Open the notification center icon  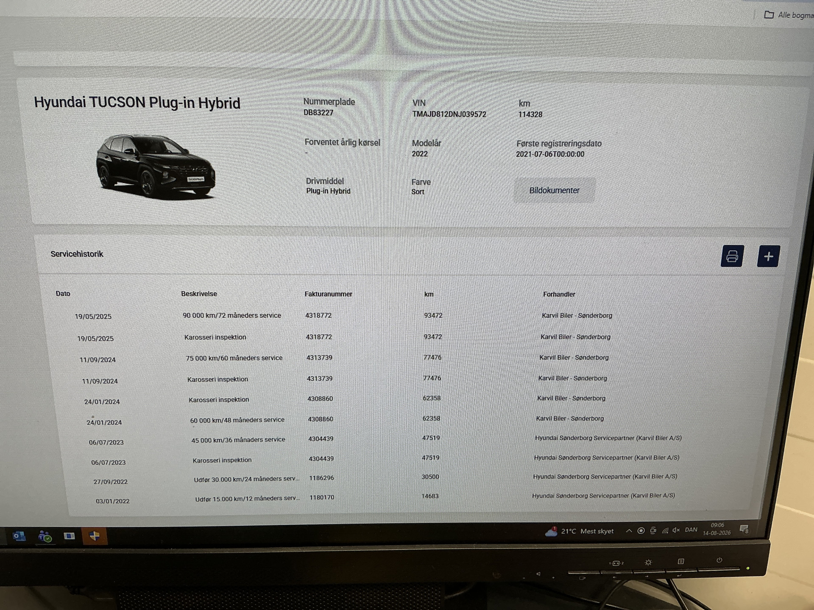(x=744, y=529)
